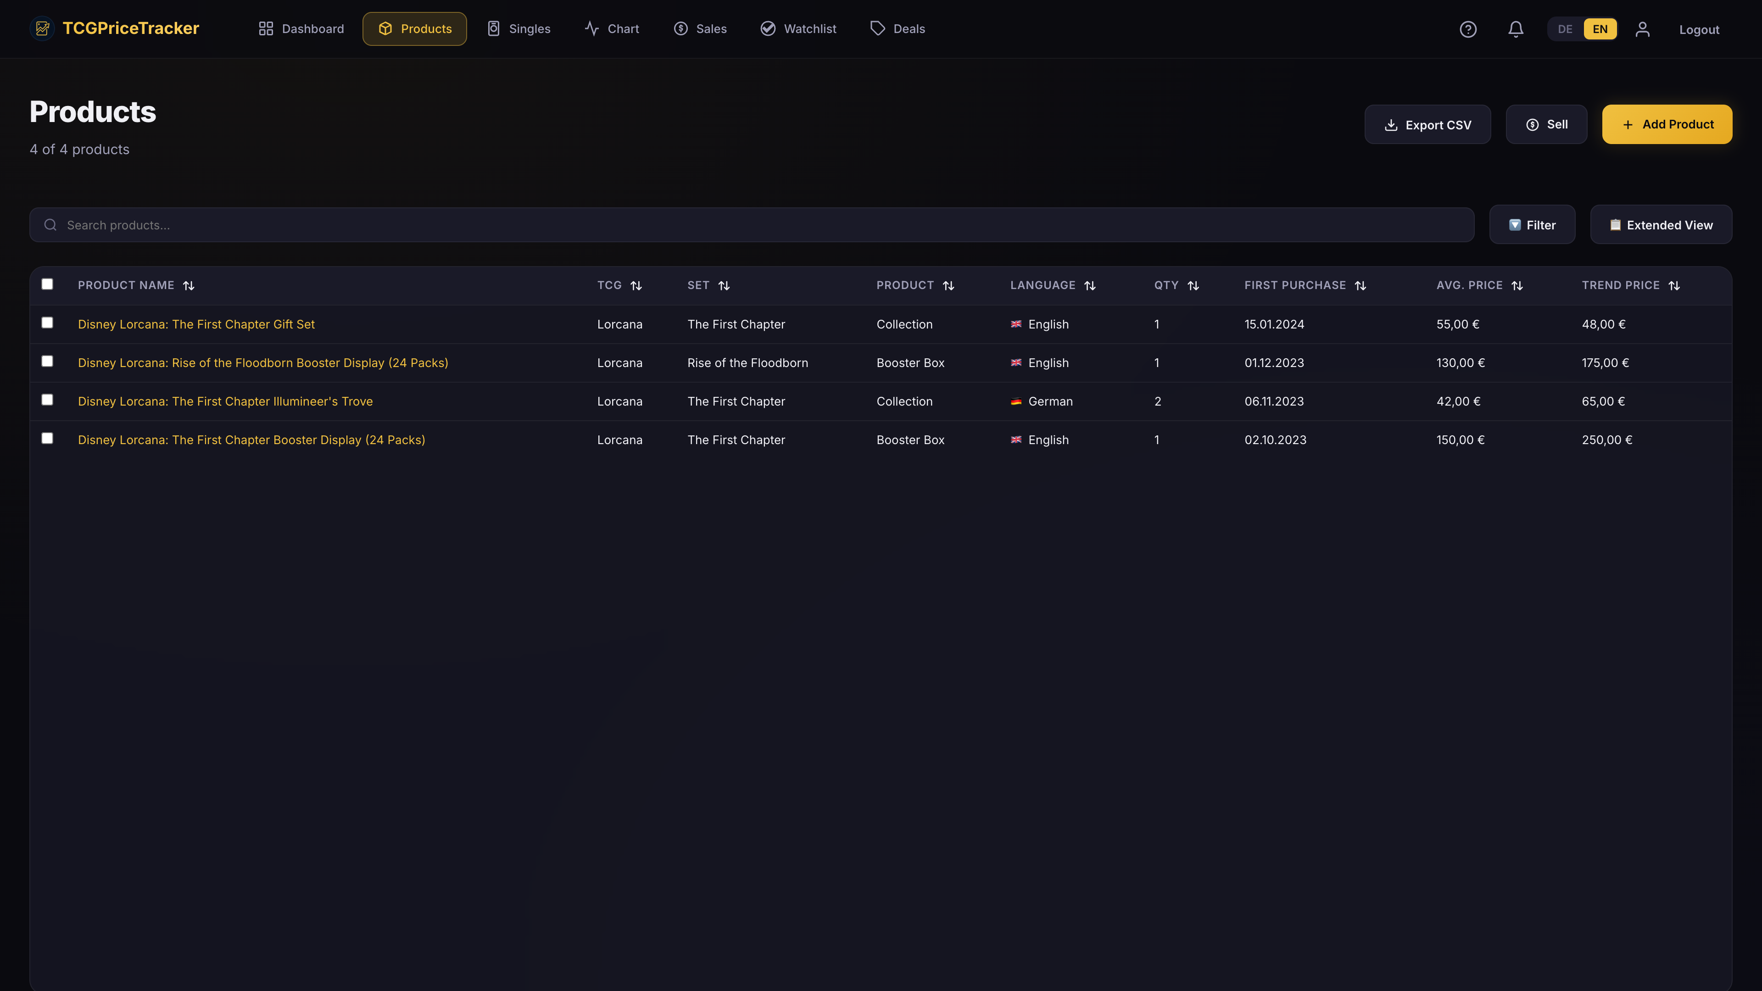Screen dimensions: 1762x991
Task: Check the First Chapter Gift Set row
Action: click(47, 323)
